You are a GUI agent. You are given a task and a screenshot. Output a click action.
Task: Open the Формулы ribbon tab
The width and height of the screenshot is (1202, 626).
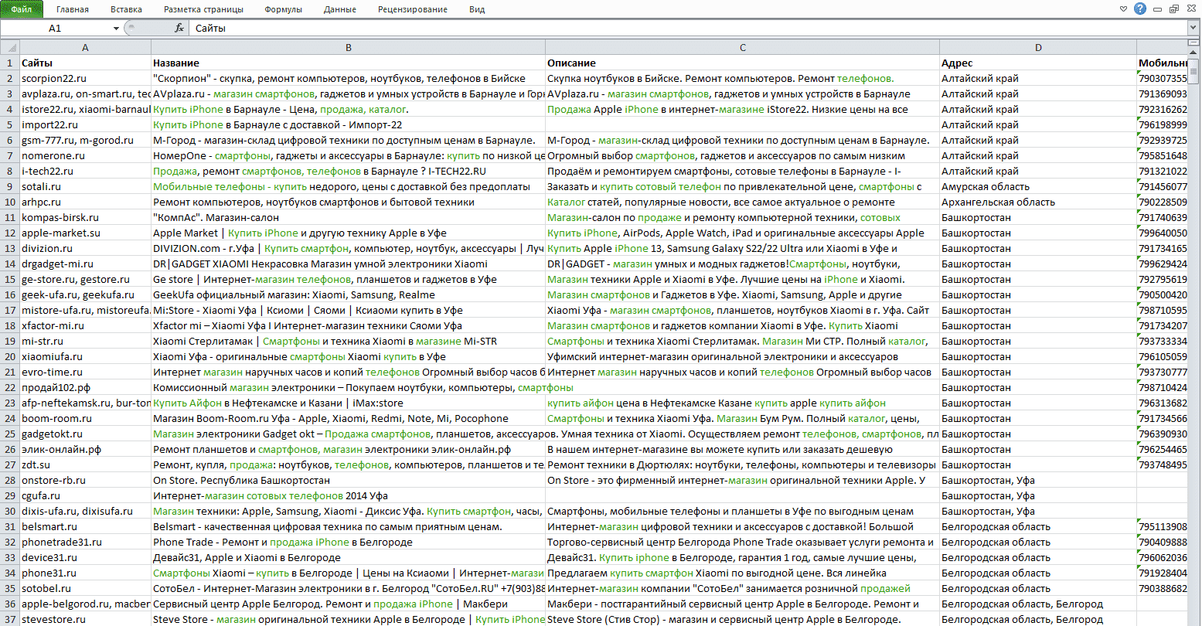click(283, 9)
